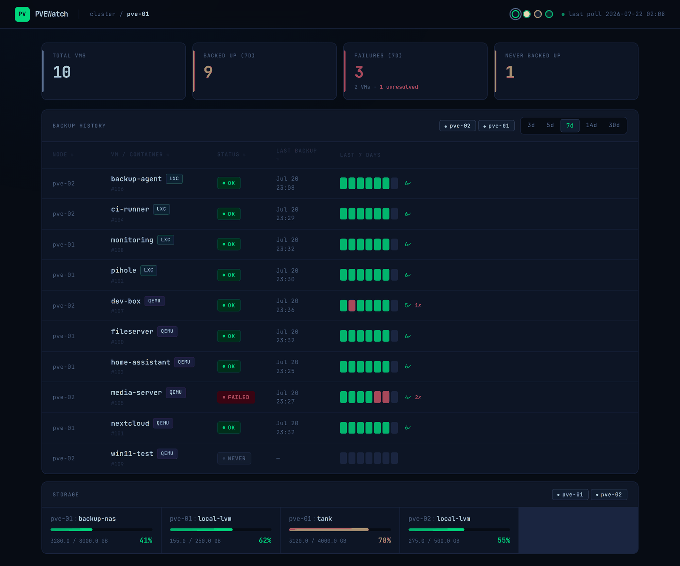Viewport: 680px width, 566px height.
Task: Open the Backed Up (7D) card
Action: point(264,71)
